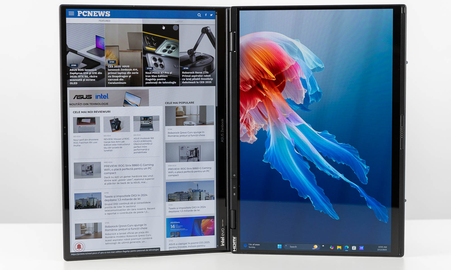Open the Roborock Qrevo Curv thumbnail in the article list

(x=89, y=231)
